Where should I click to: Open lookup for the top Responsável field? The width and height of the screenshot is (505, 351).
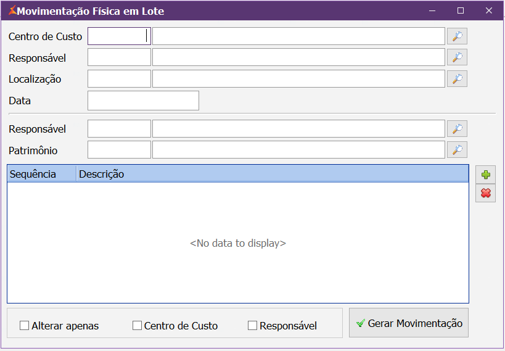tap(457, 57)
